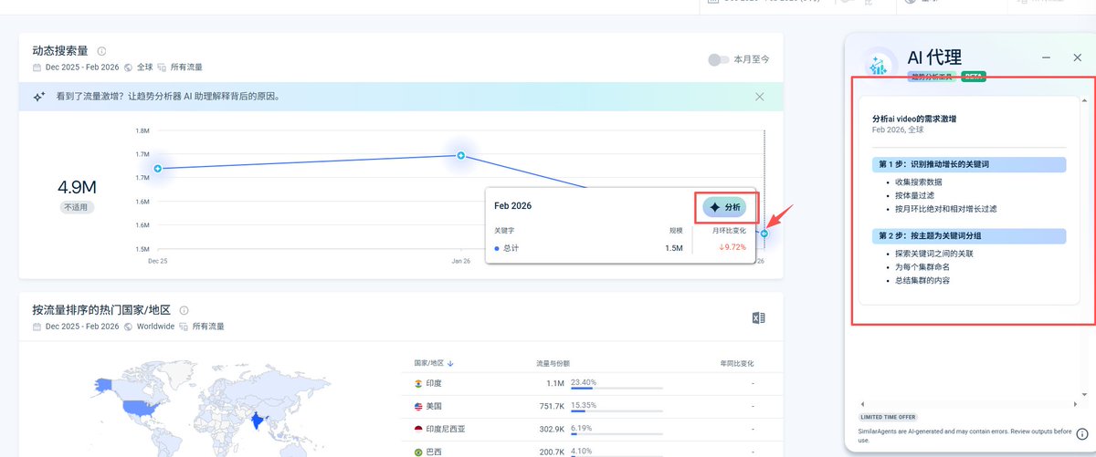Screen dimensions: 1096x457
Task: Select the Jan 26 data point on chart
Action: coord(461,156)
